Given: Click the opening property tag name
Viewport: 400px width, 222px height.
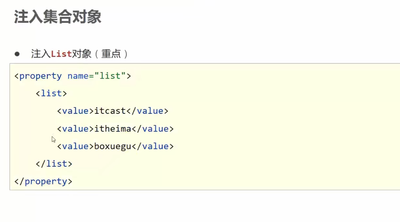Looking at the screenshot, I should click(x=40, y=76).
